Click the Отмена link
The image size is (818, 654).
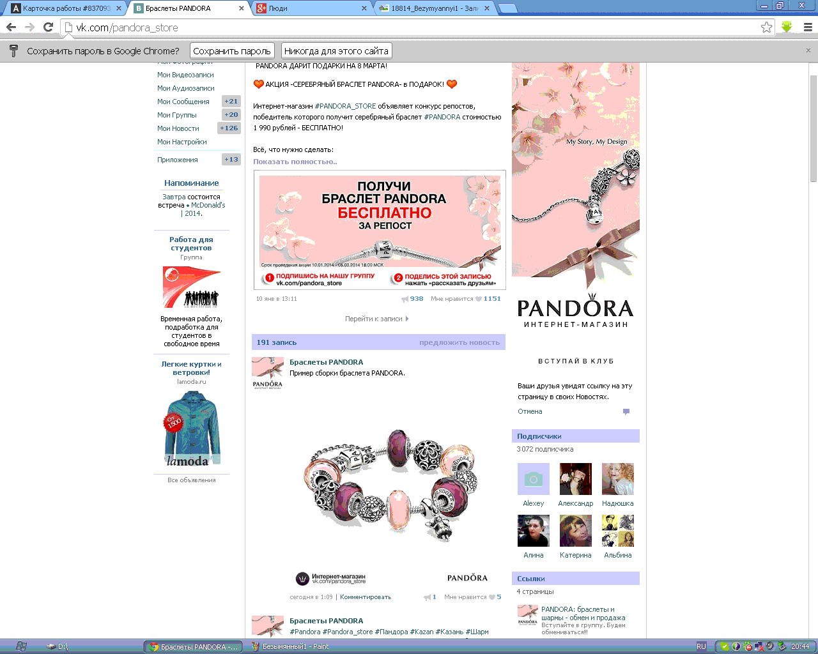pos(530,412)
